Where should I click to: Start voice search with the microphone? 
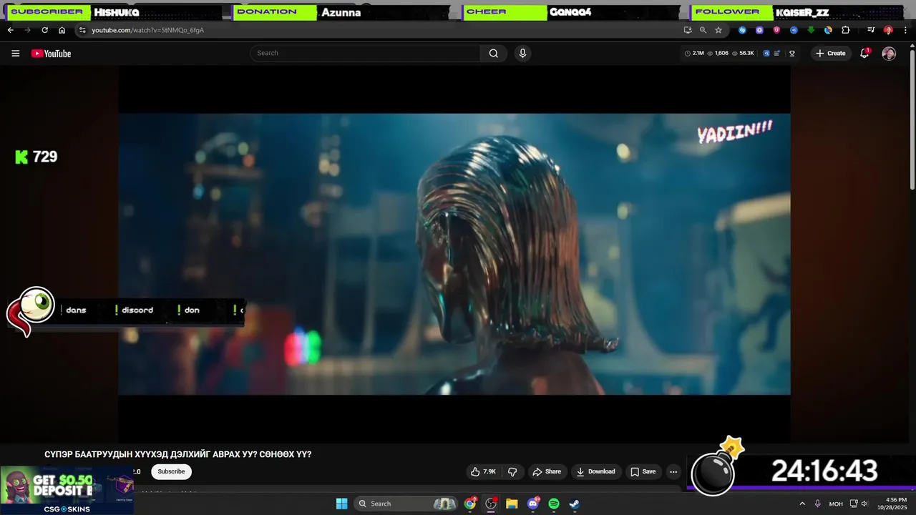tap(522, 53)
